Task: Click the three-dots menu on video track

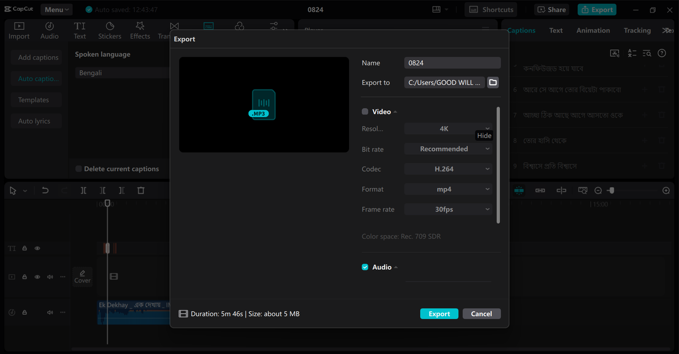Action: (x=63, y=277)
